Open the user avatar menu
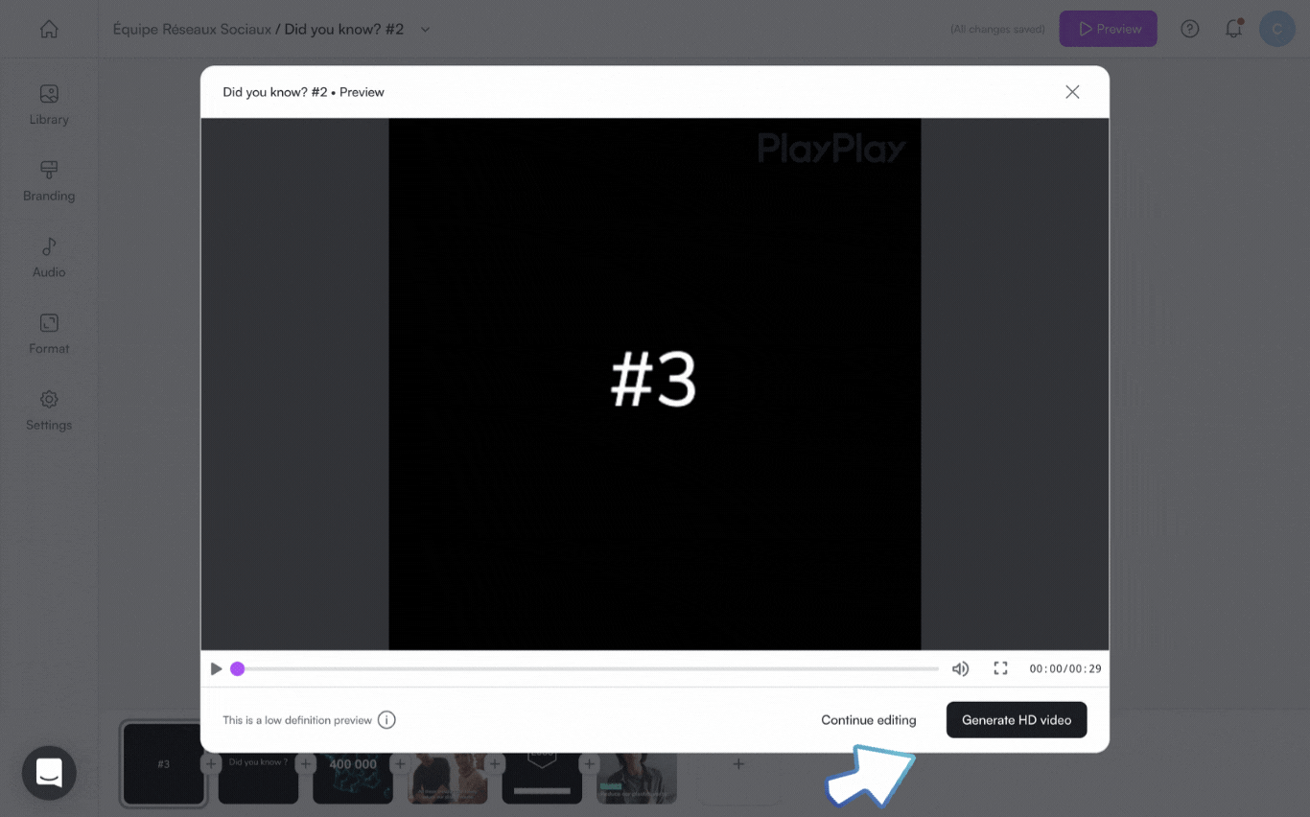Viewport: 1310px width, 817px height. [x=1276, y=29]
